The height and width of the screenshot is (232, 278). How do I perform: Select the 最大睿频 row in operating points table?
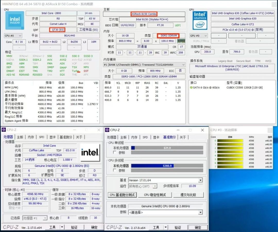(x=51, y=100)
